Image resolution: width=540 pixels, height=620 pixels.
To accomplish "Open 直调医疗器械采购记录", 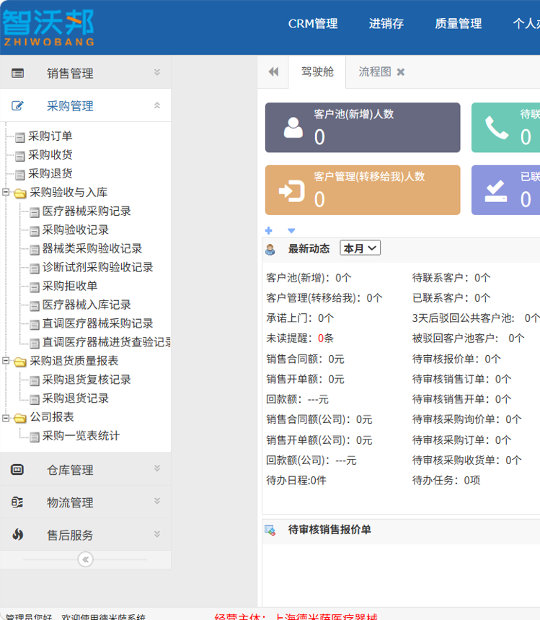I will point(97,323).
